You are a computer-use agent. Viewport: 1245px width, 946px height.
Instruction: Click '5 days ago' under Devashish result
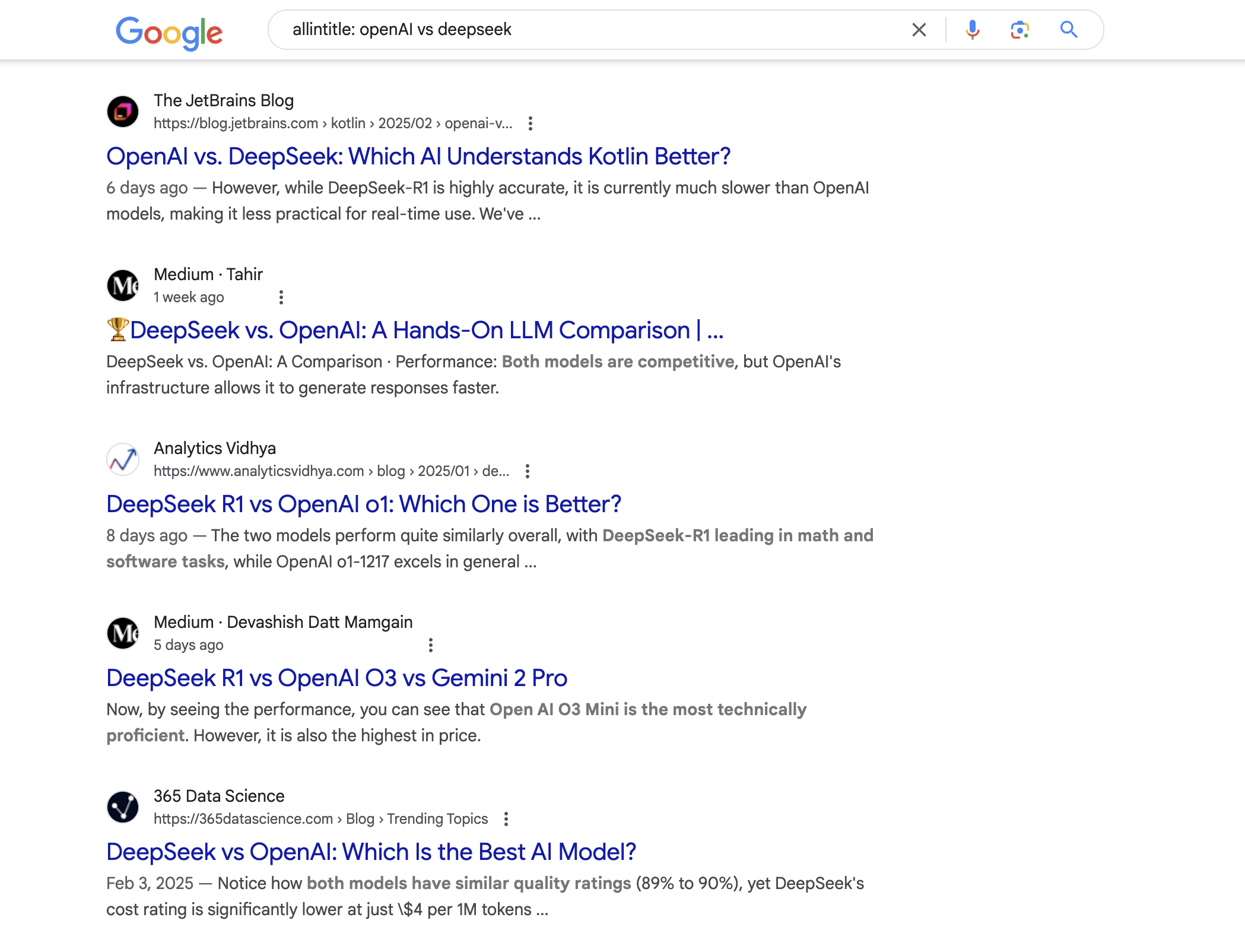(189, 645)
